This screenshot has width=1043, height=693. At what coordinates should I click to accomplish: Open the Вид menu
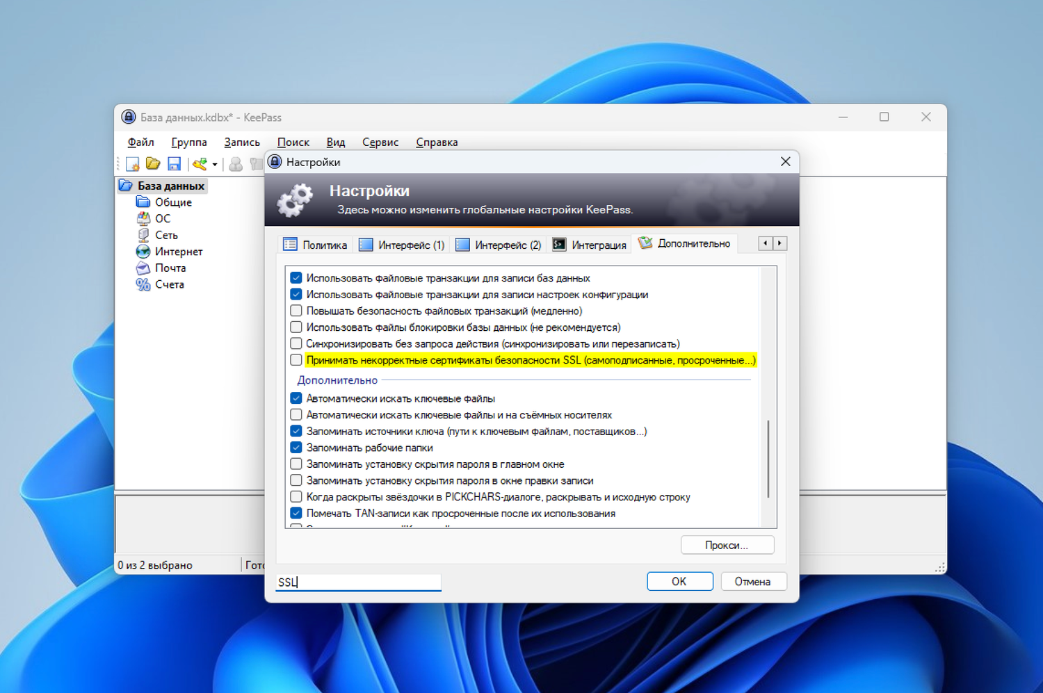(x=336, y=142)
